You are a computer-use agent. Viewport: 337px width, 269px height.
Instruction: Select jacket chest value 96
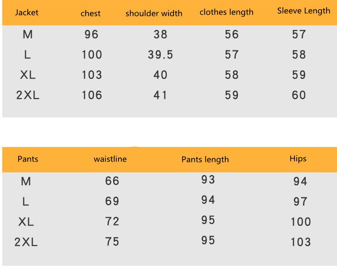click(91, 34)
